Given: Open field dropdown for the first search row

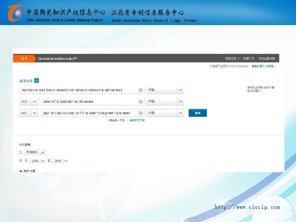Looking at the screenshot, I should coord(180,90).
